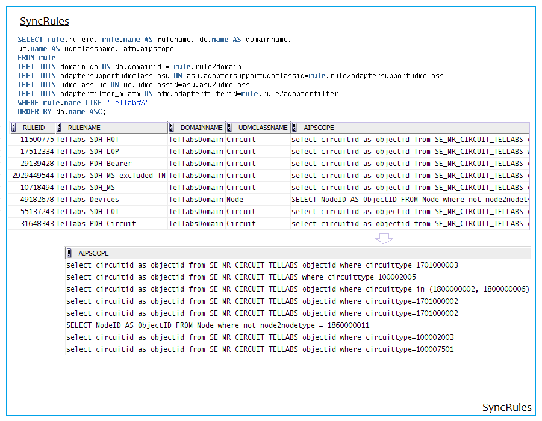This screenshot has height=421, width=542.
Task: Select the UDMCLASSNAME column header
Action: tap(263, 128)
